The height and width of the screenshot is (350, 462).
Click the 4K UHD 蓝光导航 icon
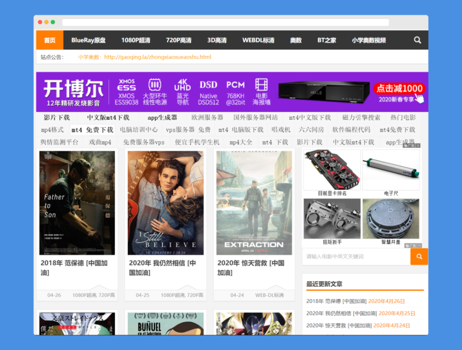[182, 92]
